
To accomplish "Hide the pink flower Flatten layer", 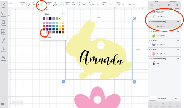I will pos(178,49).
